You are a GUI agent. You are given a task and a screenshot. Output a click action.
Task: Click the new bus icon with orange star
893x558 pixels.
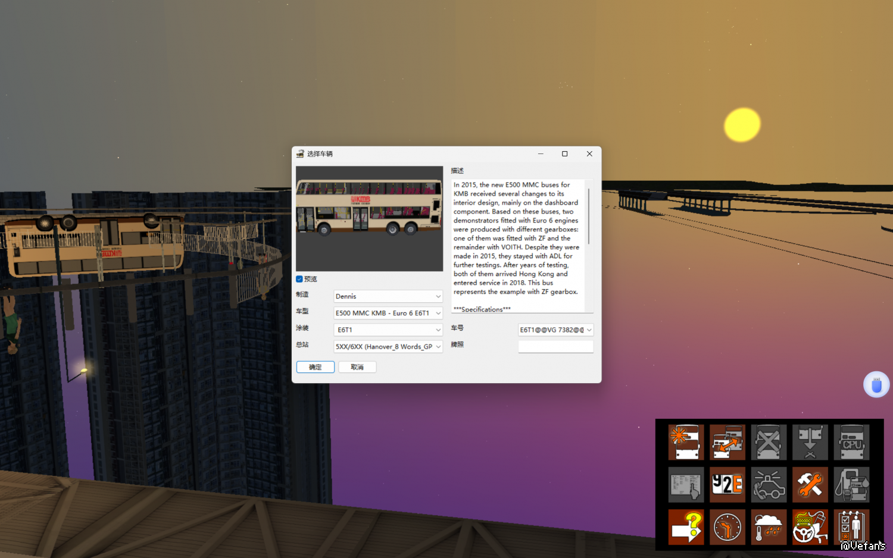click(686, 442)
